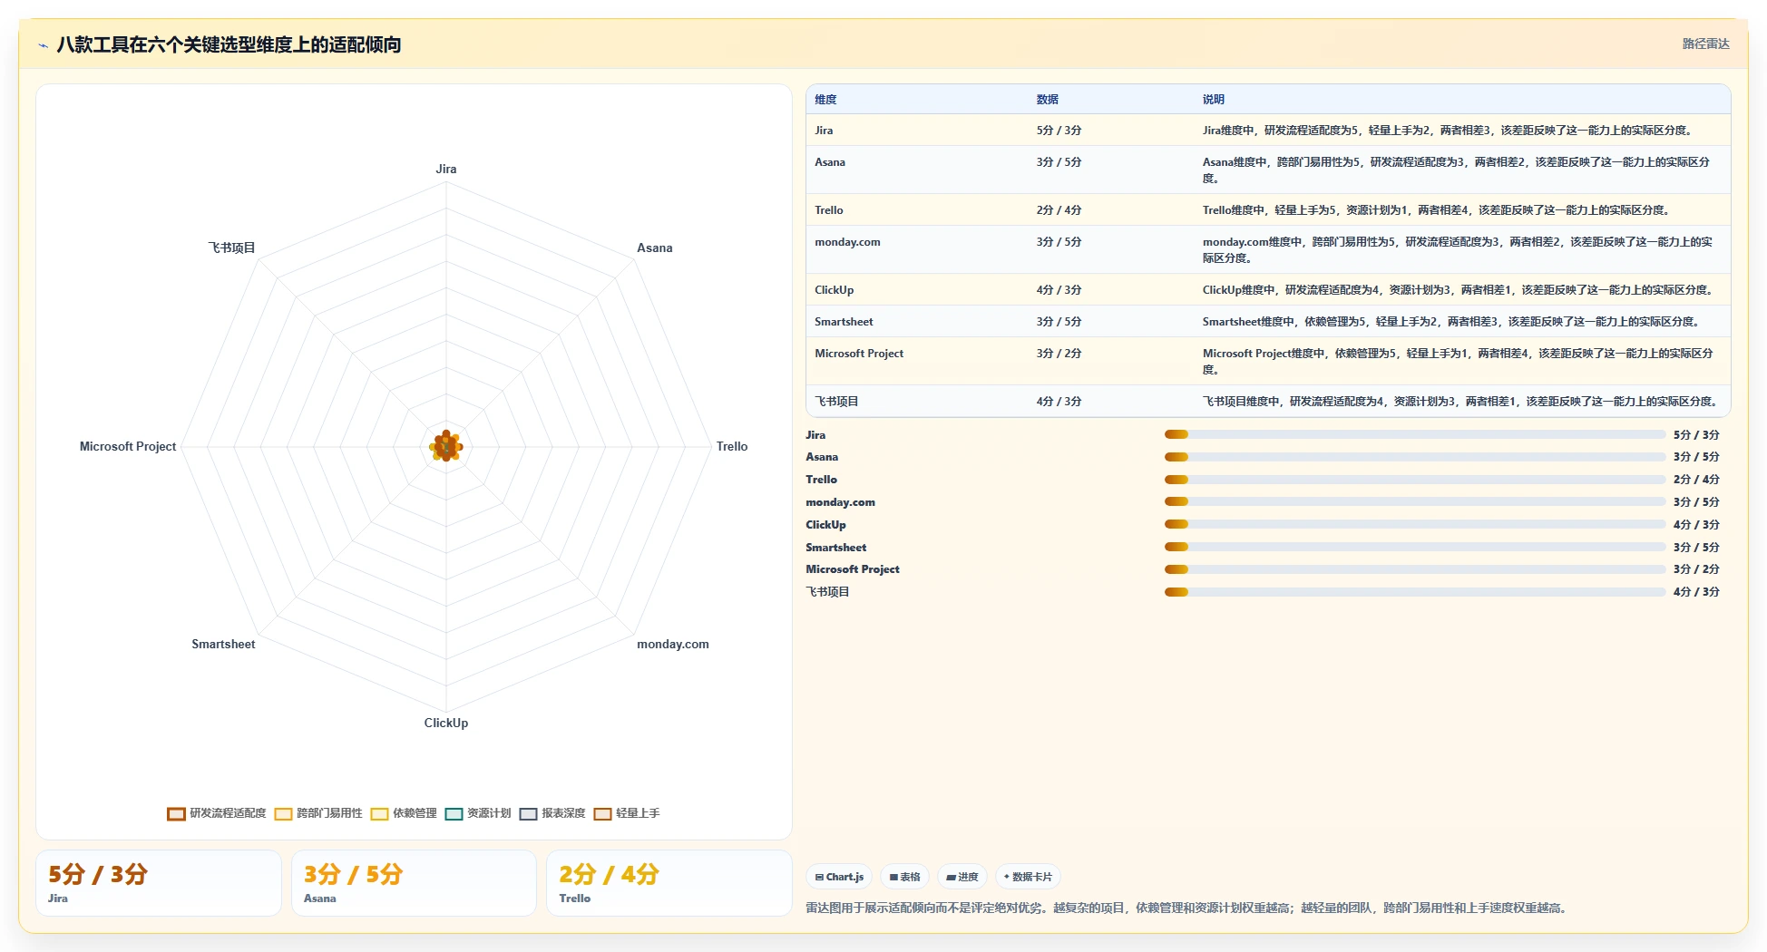This screenshot has height=952, width=1767.
Task: Click the 数据卡片 chip
Action: pos(1028,877)
